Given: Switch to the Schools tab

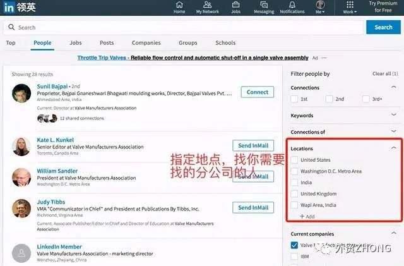Looking at the screenshot, I should tap(225, 43).
